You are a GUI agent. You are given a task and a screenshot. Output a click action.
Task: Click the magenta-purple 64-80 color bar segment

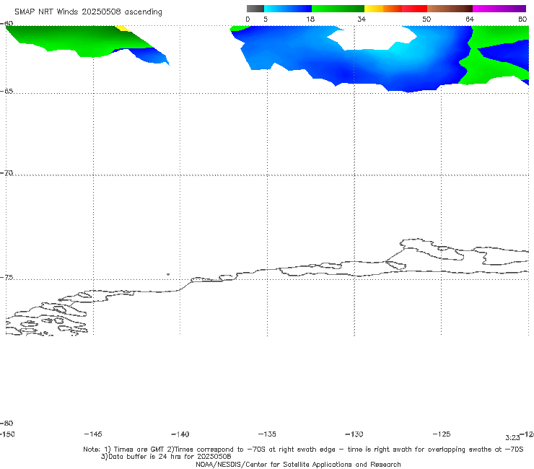499,9
